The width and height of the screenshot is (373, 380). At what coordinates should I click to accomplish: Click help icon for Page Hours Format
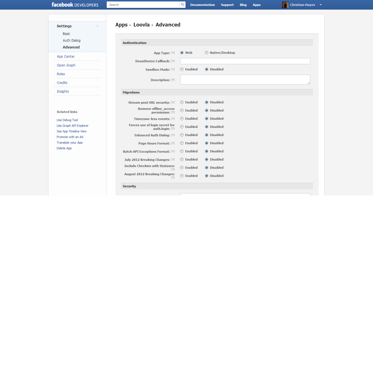point(173,143)
